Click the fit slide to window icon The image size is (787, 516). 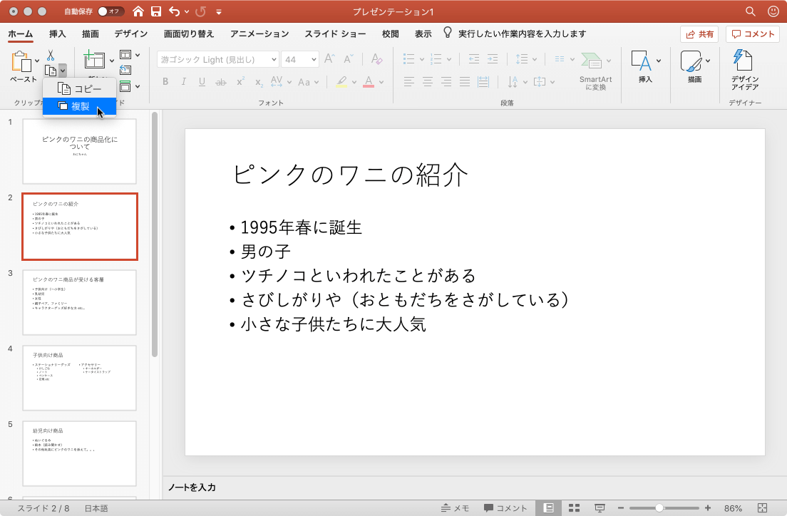click(762, 508)
